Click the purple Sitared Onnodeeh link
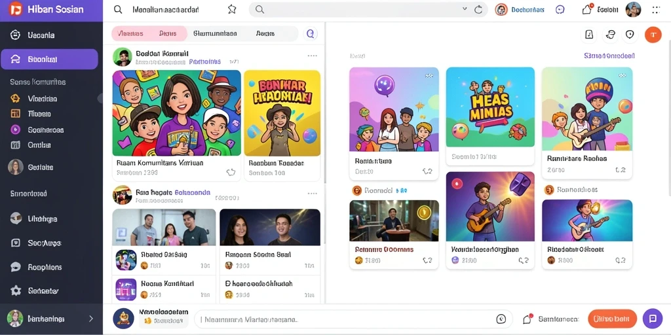 coord(609,56)
